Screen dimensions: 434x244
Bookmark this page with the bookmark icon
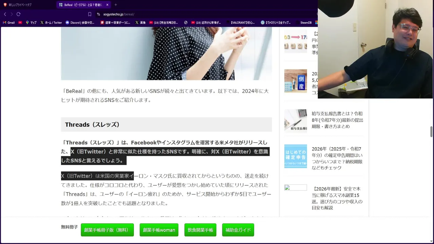coord(90,14)
